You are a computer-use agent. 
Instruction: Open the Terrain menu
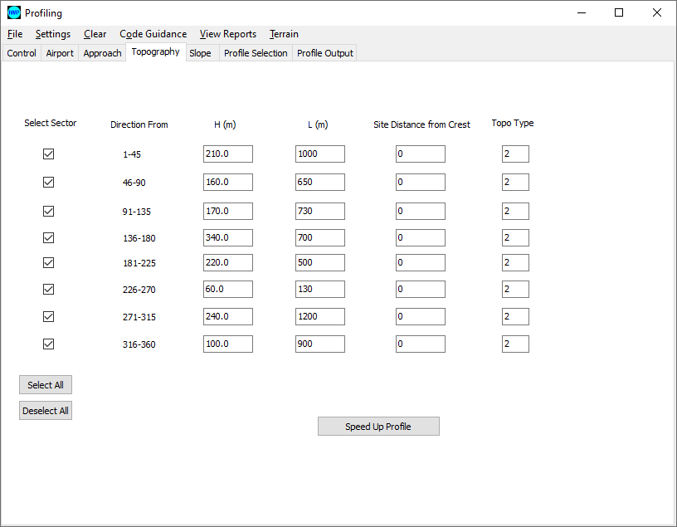(x=284, y=34)
